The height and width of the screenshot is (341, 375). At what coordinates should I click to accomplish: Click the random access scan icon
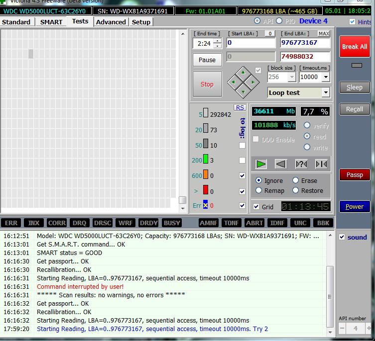(301, 164)
